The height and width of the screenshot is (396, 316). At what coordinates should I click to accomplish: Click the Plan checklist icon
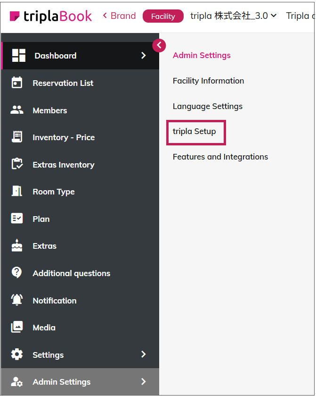(17, 219)
